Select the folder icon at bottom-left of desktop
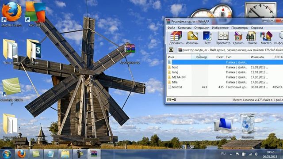 coord(11,126)
